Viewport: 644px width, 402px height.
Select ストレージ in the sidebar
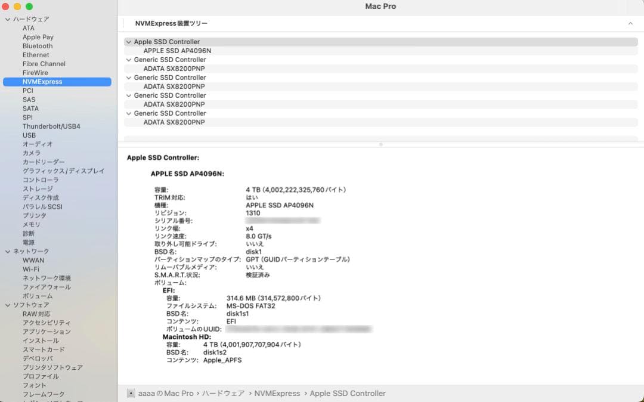[x=36, y=188]
